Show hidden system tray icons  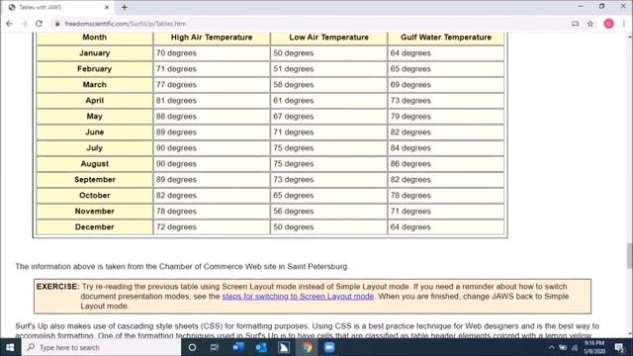tap(552, 347)
